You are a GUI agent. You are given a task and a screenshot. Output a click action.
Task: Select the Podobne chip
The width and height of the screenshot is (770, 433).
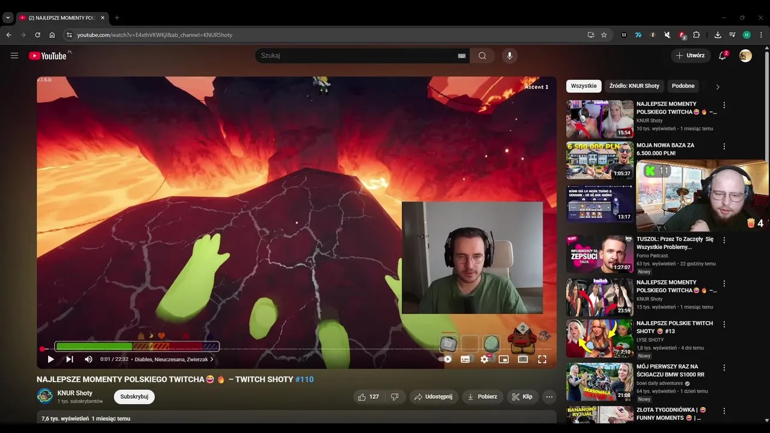click(x=683, y=86)
